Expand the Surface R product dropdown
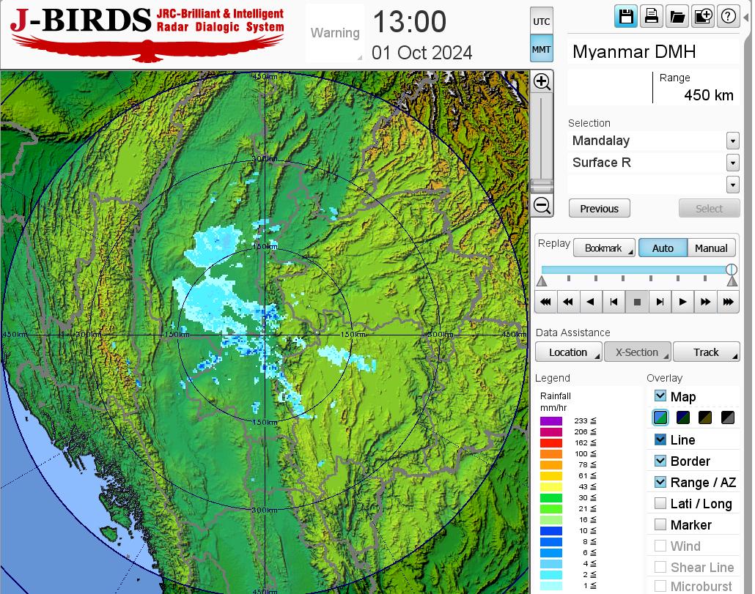The height and width of the screenshot is (594, 755). pos(732,163)
